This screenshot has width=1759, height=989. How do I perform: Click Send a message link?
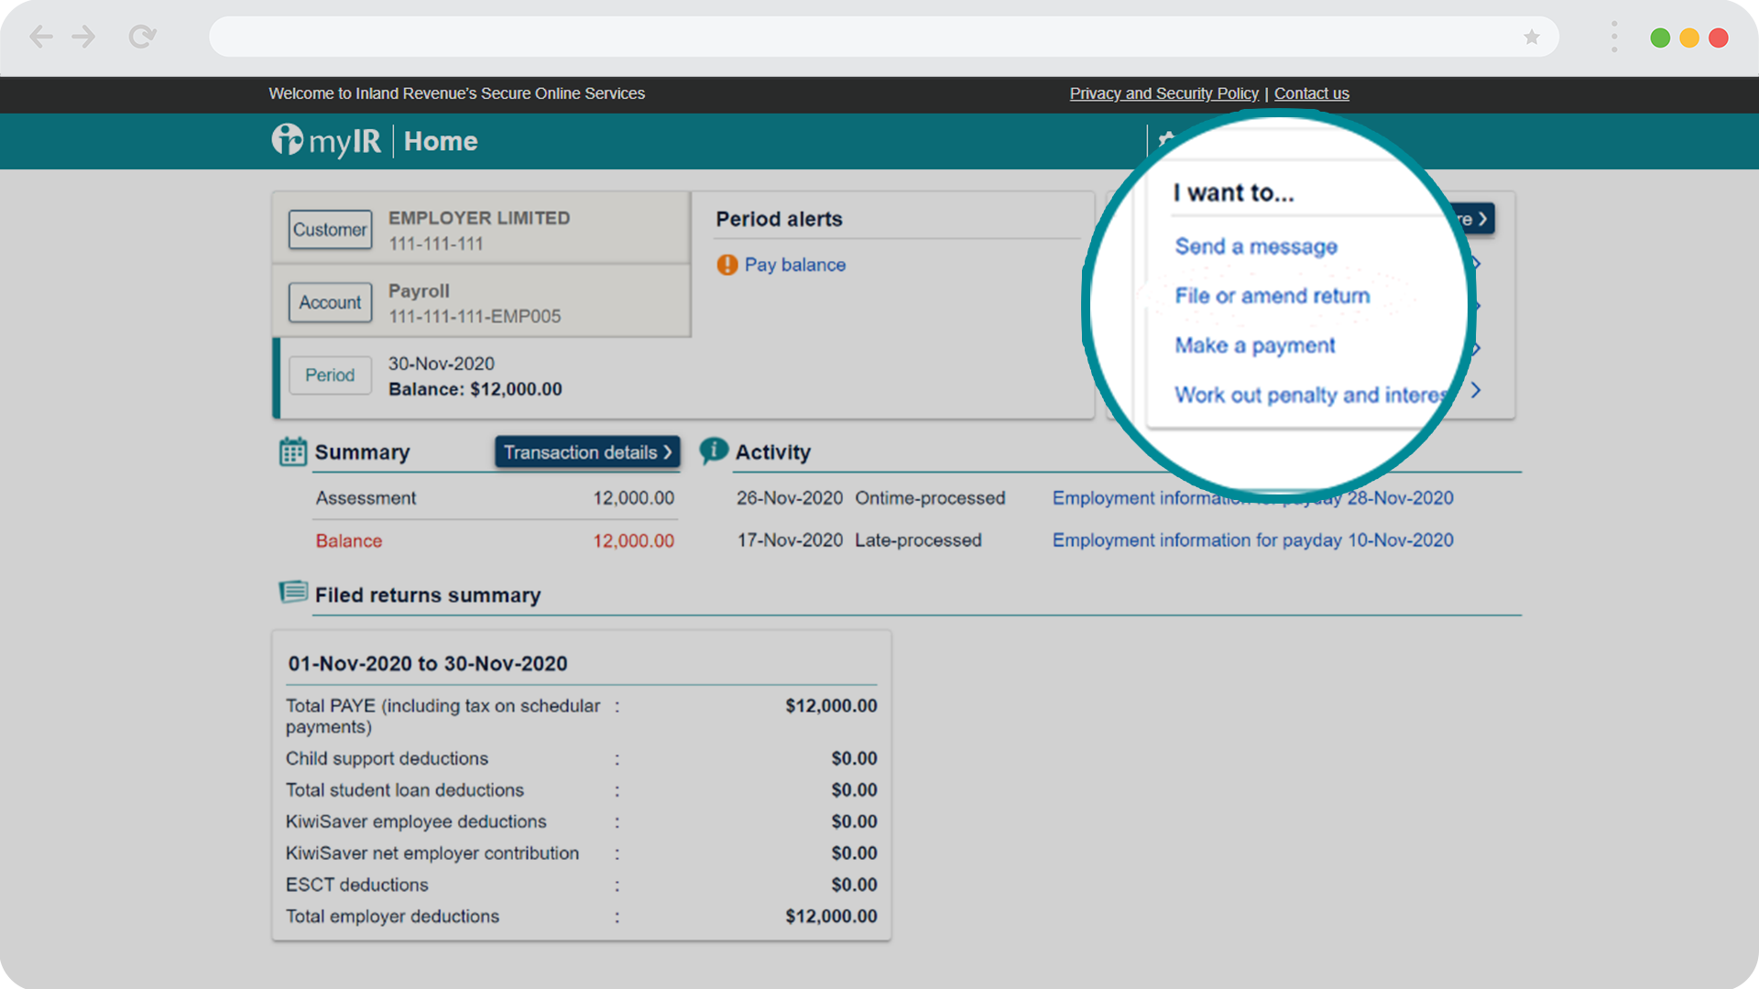(x=1256, y=246)
